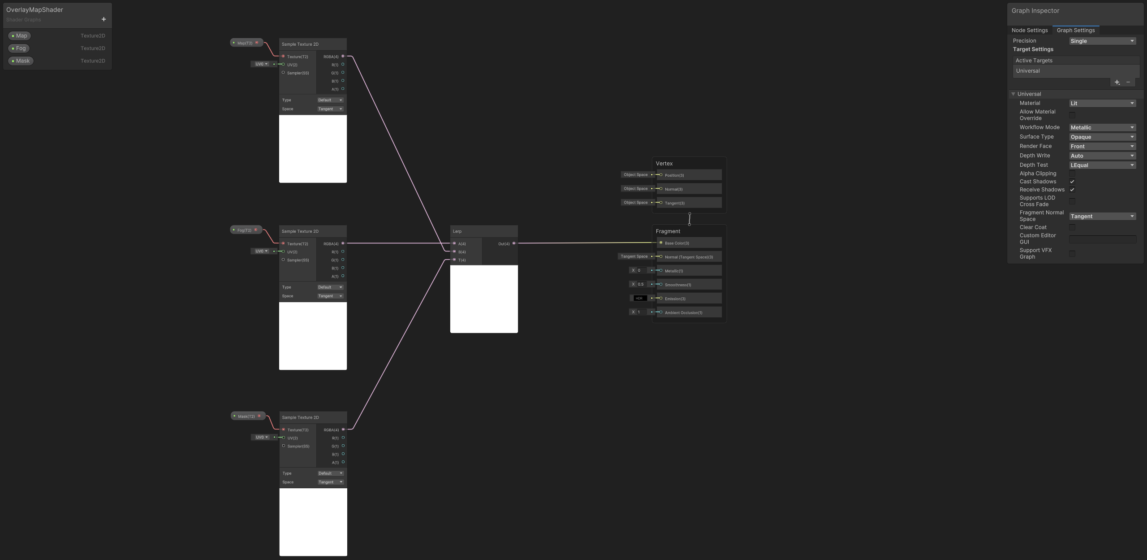This screenshot has width=1147, height=560.
Task: Click the plus icon in OverlayMapShader blackboard
Action: (x=103, y=19)
